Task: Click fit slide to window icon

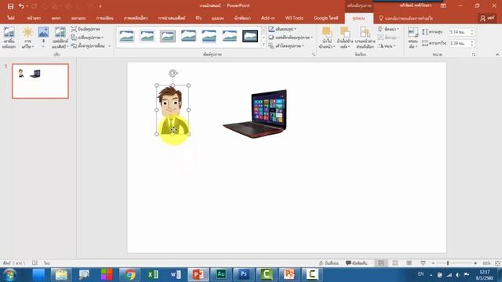Action: (497, 263)
